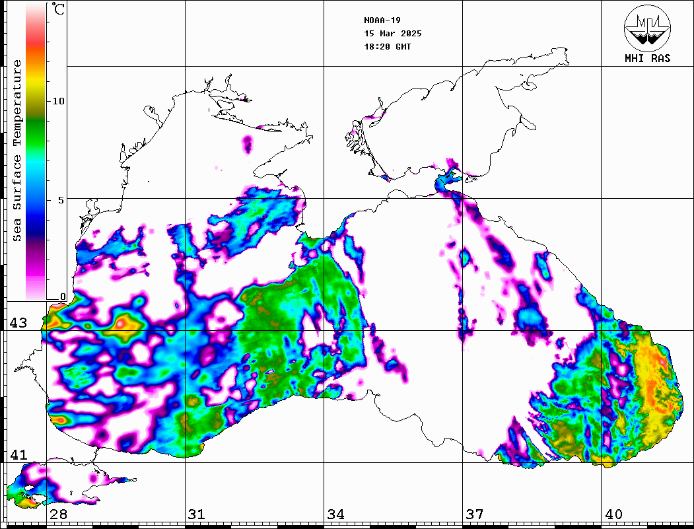The width and height of the screenshot is (694, 529).
Task: Click longitude label '40'
Action: coord(613,514)
